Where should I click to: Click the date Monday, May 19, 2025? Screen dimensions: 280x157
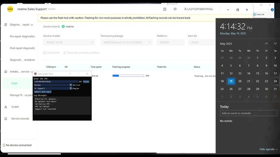click(x=233, y=33)
